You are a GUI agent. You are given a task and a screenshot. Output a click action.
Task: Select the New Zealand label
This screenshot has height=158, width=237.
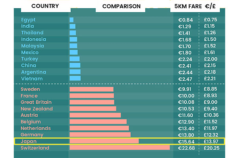tap(36, 109)
